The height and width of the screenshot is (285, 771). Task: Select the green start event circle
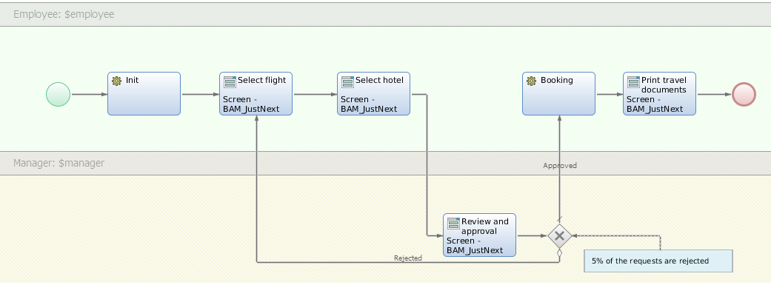click(x=58, y=94)
